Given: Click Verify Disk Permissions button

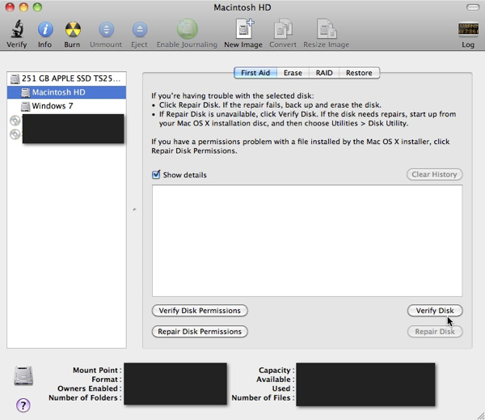Looking at the screenshot, I should 200,311.
